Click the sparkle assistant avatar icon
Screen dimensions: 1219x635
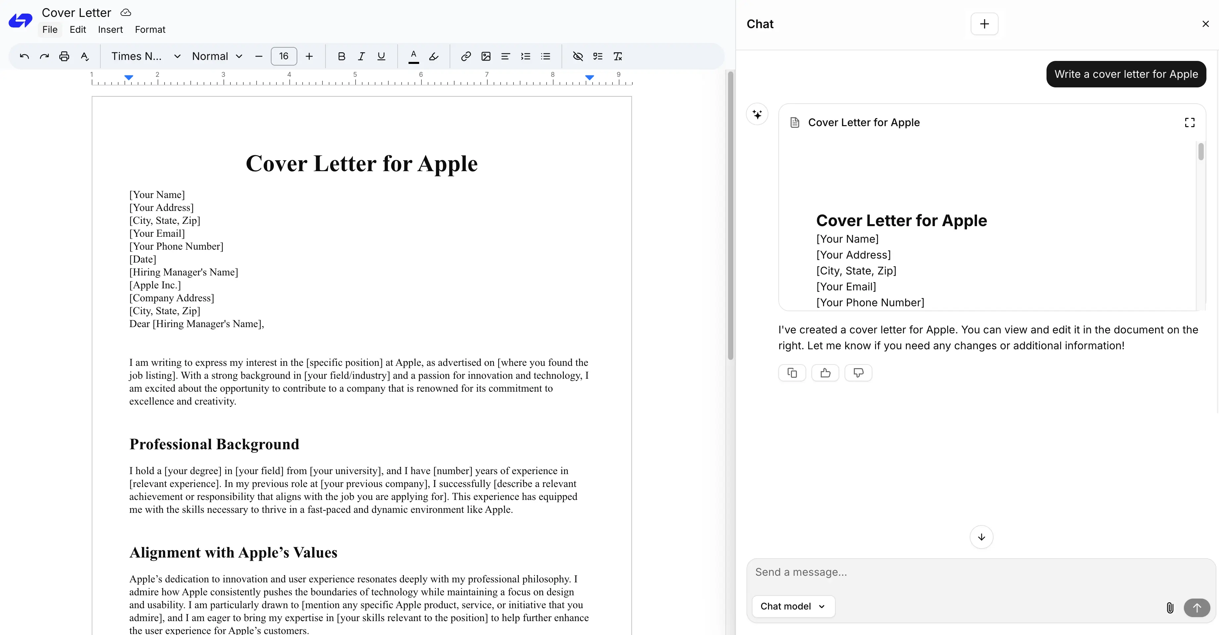tap(757, 115)
